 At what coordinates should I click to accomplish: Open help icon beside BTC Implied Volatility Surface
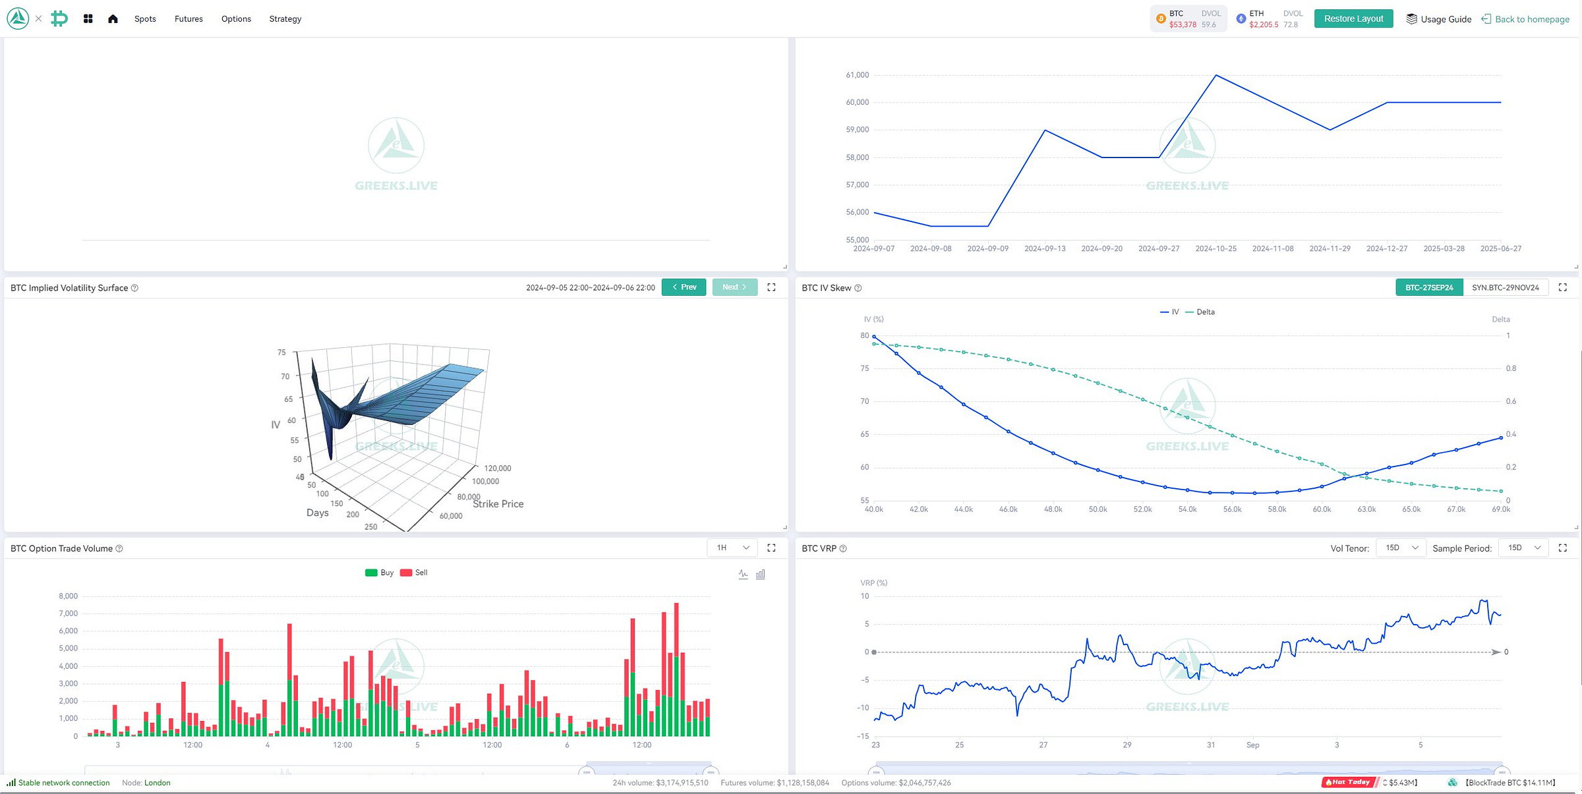point(134,288)
